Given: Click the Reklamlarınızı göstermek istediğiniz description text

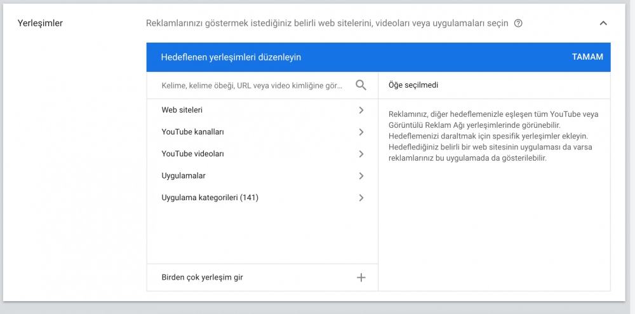Looking at the screenshot, I should coord(327,24).
